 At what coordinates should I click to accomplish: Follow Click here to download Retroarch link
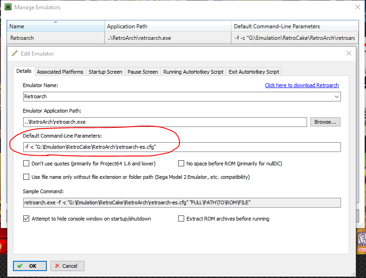click(302, 85)
